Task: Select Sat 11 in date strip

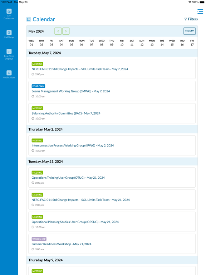Action: tap(132, 43)
